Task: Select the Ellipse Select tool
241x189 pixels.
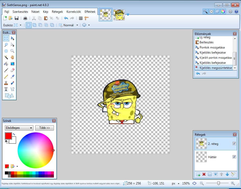Action: (6, 51)
